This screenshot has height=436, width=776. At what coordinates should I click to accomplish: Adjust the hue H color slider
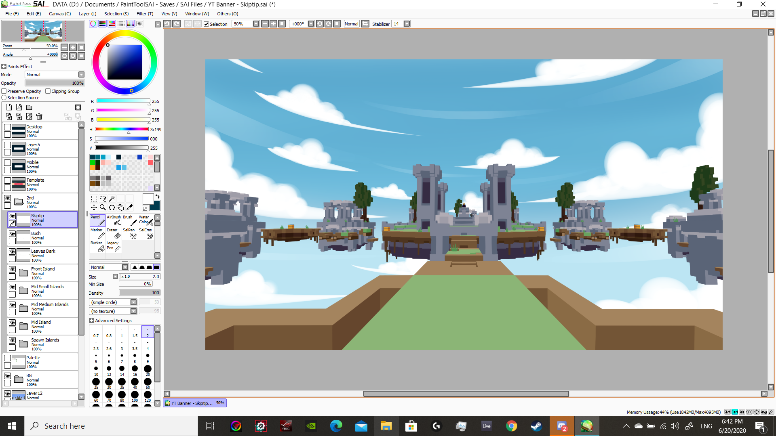point(122,129)
